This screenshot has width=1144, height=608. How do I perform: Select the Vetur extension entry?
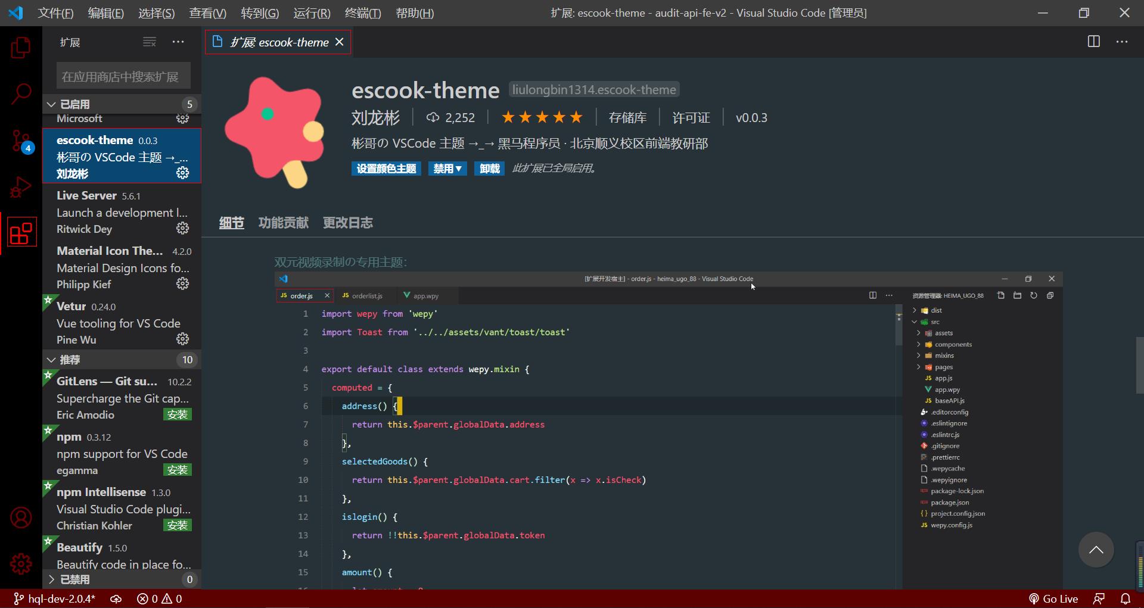[x=122, y=322]
